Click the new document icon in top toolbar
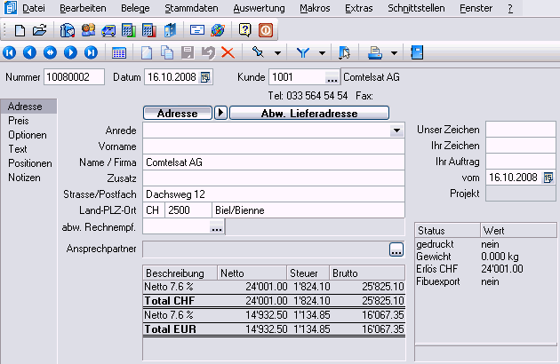This screenshot has width=560, height=364. (x=20, y=30)
